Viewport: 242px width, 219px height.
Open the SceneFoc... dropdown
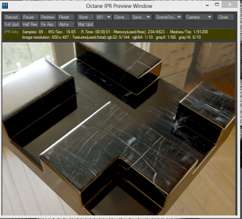(x=169, y=17)
